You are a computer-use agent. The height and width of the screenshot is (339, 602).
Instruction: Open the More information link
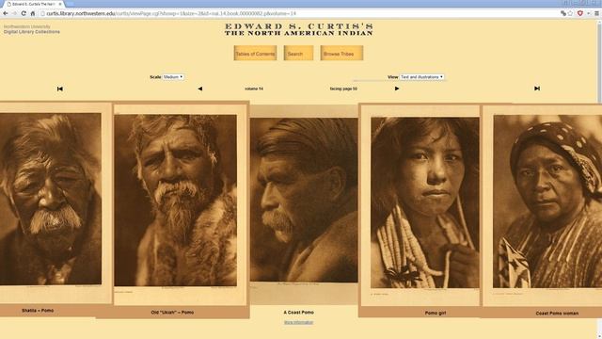299,322
